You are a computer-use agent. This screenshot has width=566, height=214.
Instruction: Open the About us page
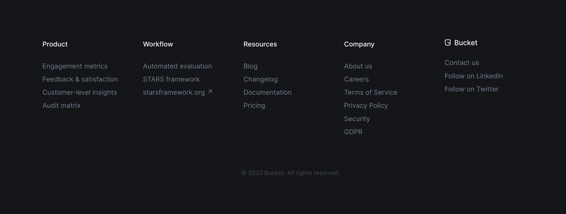click(x=358, y=66)
